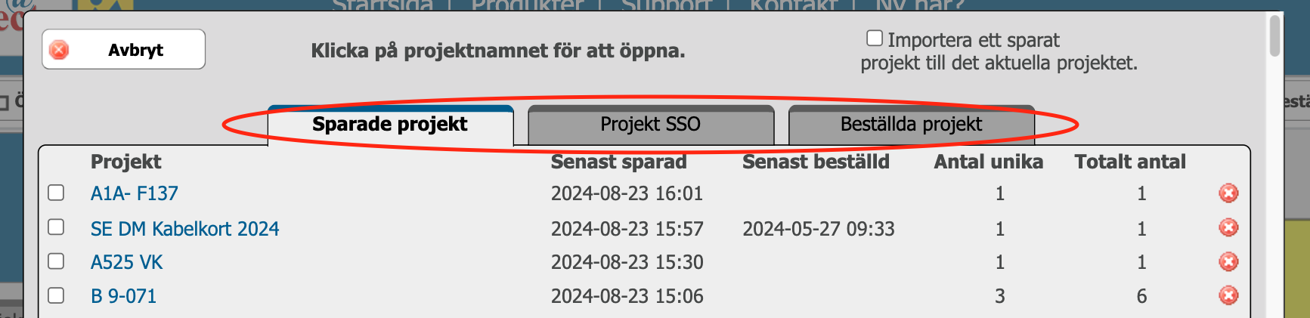Mark the B 9-071 project checkbox
Screen dimensions: 1310x318
click(x=56, y=295)
